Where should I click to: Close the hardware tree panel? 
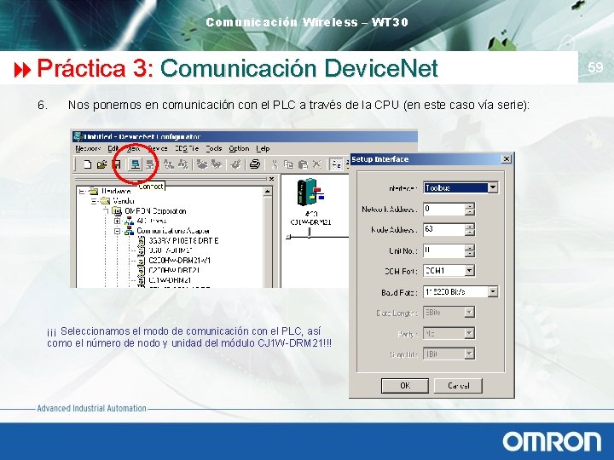pyautogui.click(x=271, y=179)
